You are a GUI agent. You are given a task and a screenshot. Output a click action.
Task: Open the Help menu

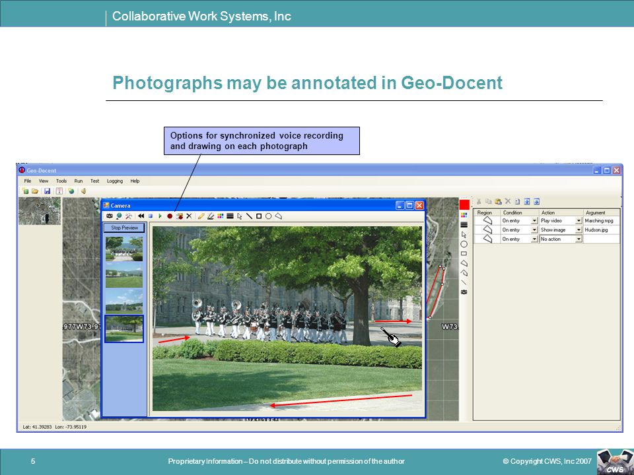tap(135, 181)
